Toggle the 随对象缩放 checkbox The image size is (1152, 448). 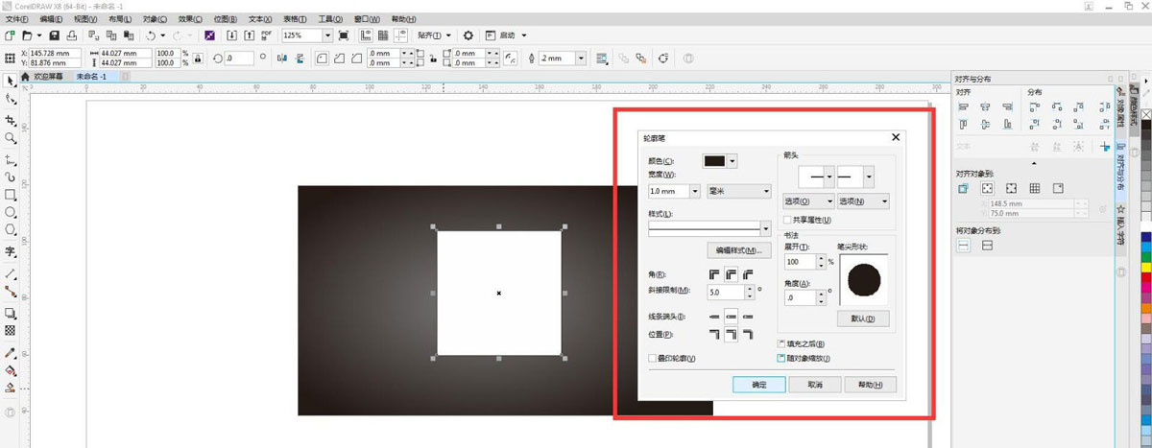(781, 358)
